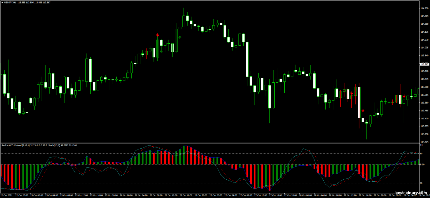Screen dimensions: 430x198
Task: Open the chart menu triangle beside USDJPY,H1
Action: pyautogui.click(x=2, y=3)
